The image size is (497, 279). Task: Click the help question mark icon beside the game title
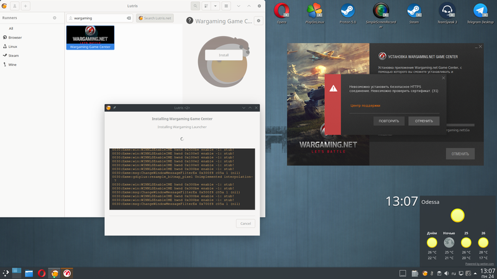click(189, 21)
